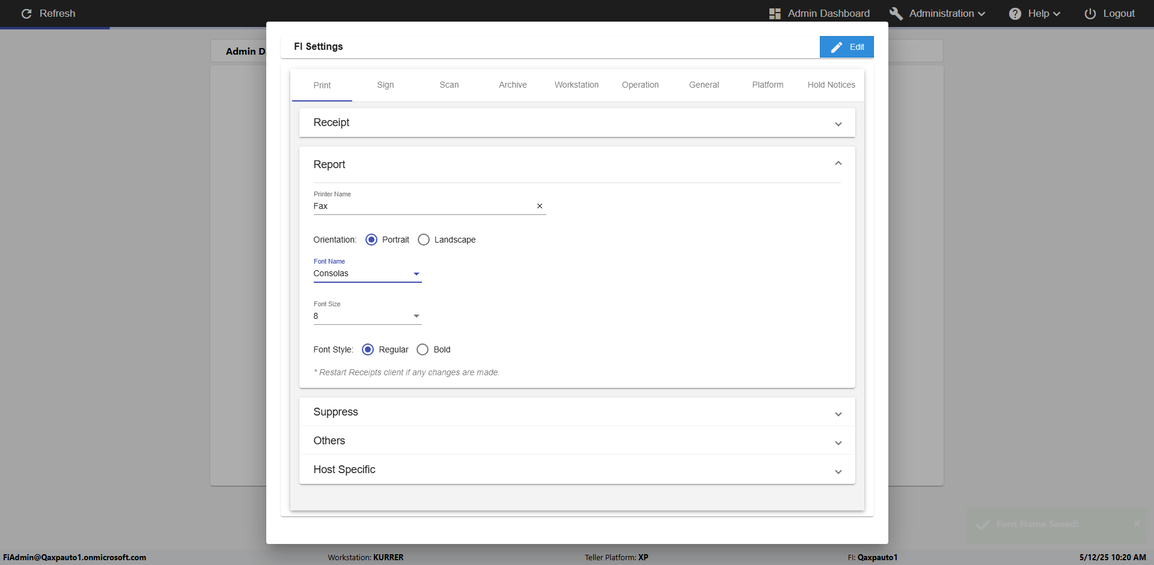Click the pencil icon on Edit button
The width and height of the screenshot is (1154, 565).
click(x=836, y=47)
